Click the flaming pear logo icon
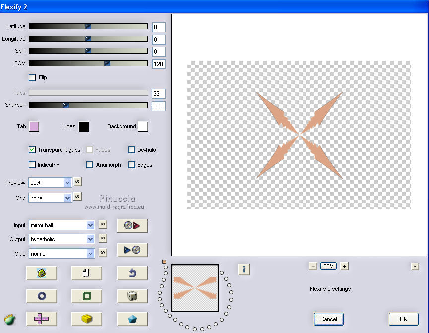The width and height of the screenshot is (429, 333). coord(10,319)
